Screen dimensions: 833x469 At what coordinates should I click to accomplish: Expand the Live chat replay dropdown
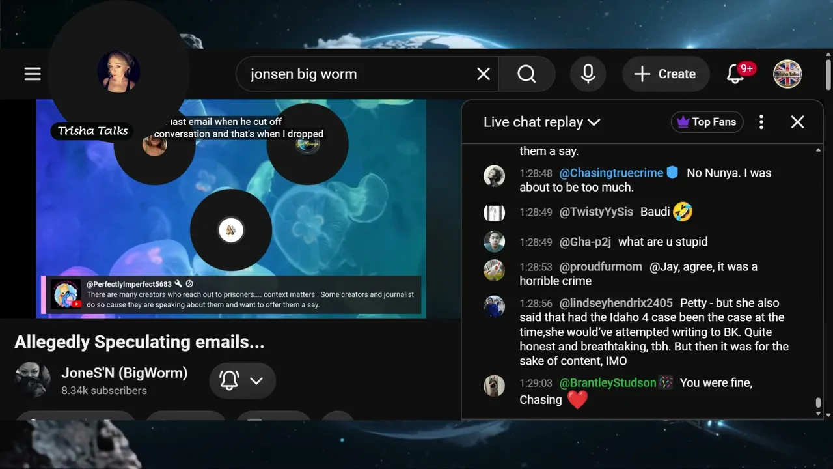[x=541, y=122]
